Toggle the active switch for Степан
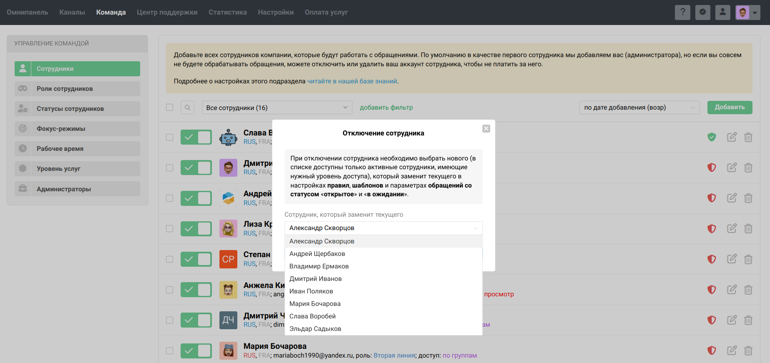 [196, 259]
